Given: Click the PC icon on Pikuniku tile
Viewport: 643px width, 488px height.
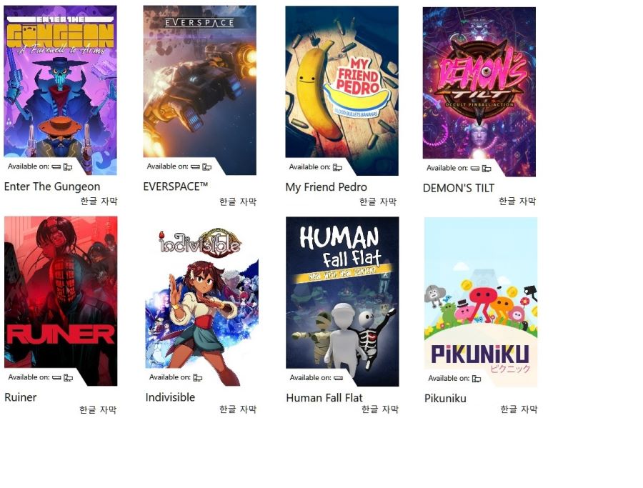Looking at the screenshot, I should pos(477,379).
